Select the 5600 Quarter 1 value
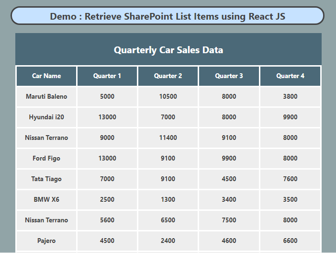The height and width of the screenshot is (253, 336). coord(107,220)
